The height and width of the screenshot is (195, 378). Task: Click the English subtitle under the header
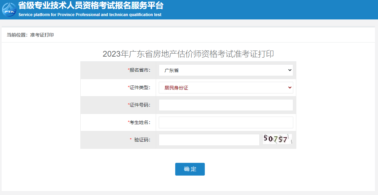coord(89,14)
